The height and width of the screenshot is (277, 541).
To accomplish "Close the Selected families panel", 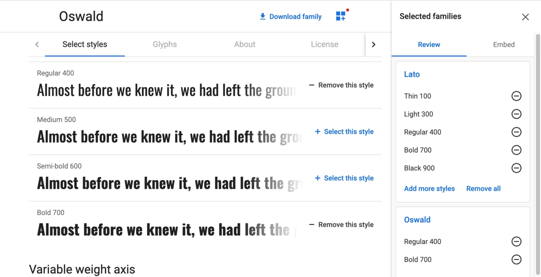I will click(525, 17).
